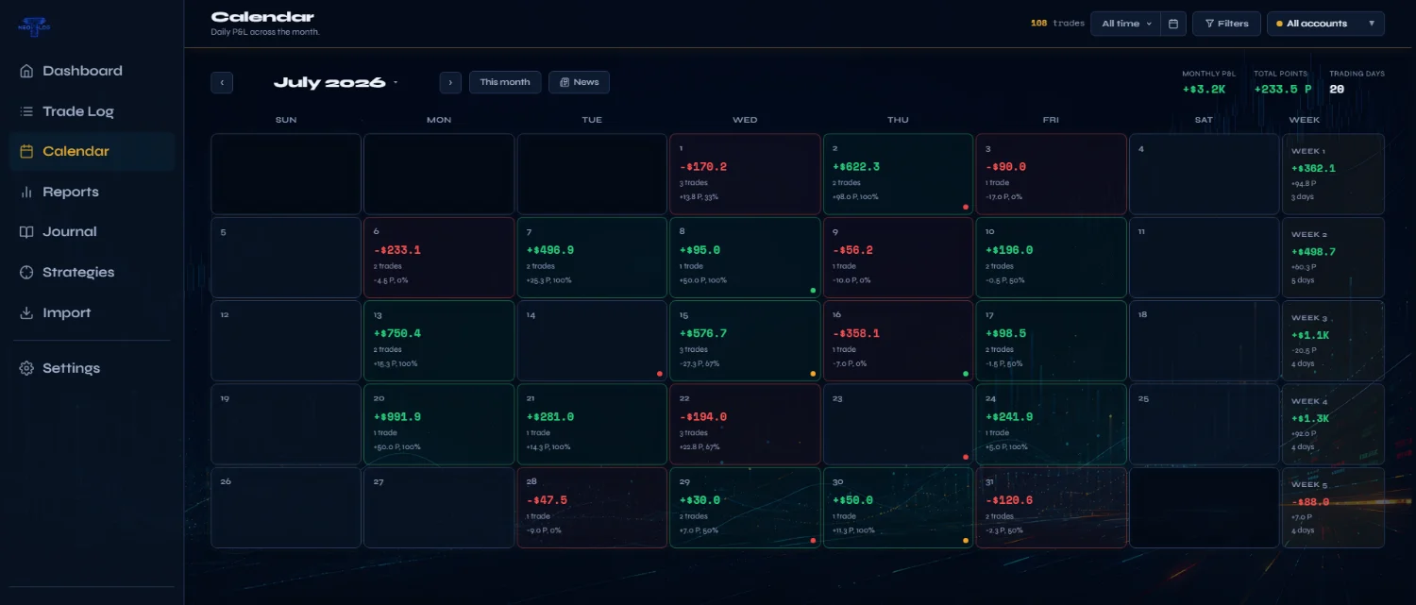Click the Total Points value +233.5 P
Viewport: 1416px width, 605px height.
(1283, 90)
